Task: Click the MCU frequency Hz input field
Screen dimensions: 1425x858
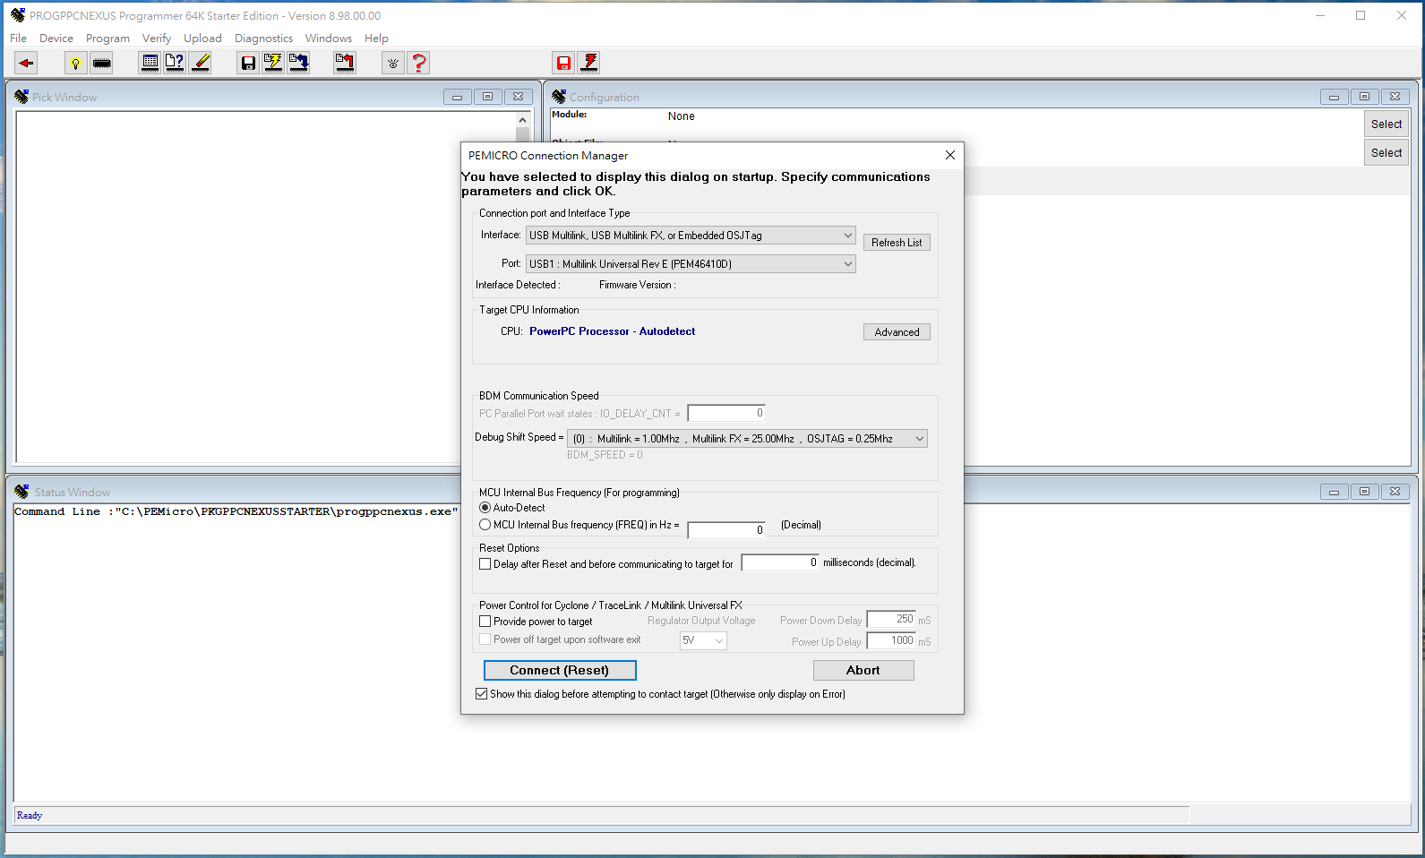Action: pyautogui.click(x=726, y=530)
